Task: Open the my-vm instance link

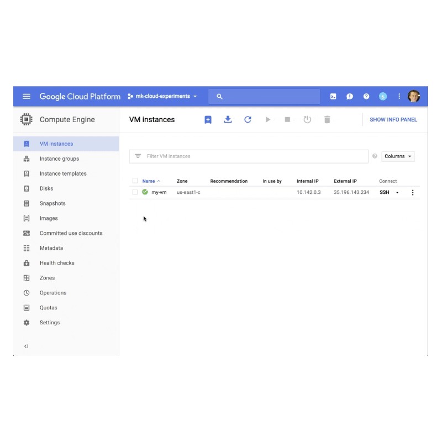Action: tap(159, 192)
